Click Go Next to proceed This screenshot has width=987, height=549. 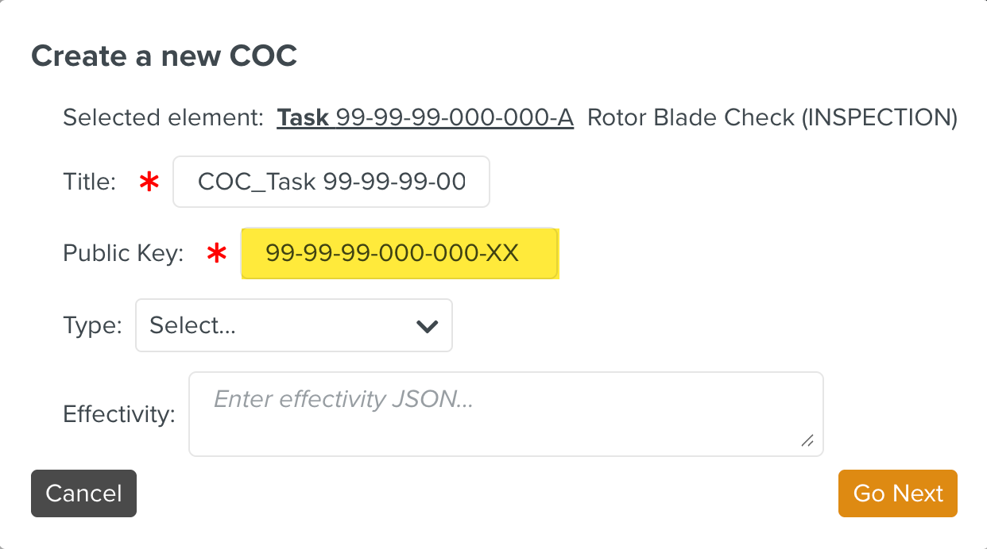point(897,493)
